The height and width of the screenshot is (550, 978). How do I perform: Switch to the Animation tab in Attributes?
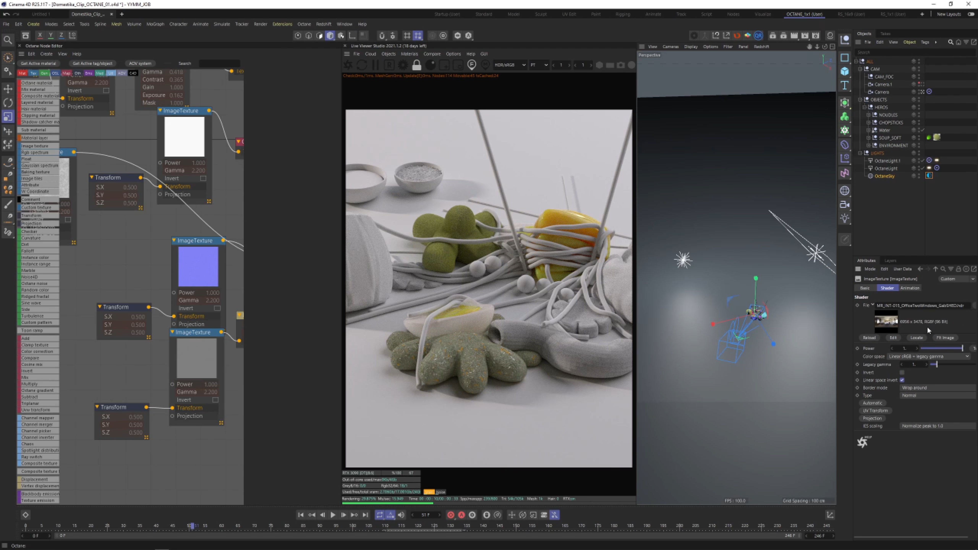[x=910, y=288]
